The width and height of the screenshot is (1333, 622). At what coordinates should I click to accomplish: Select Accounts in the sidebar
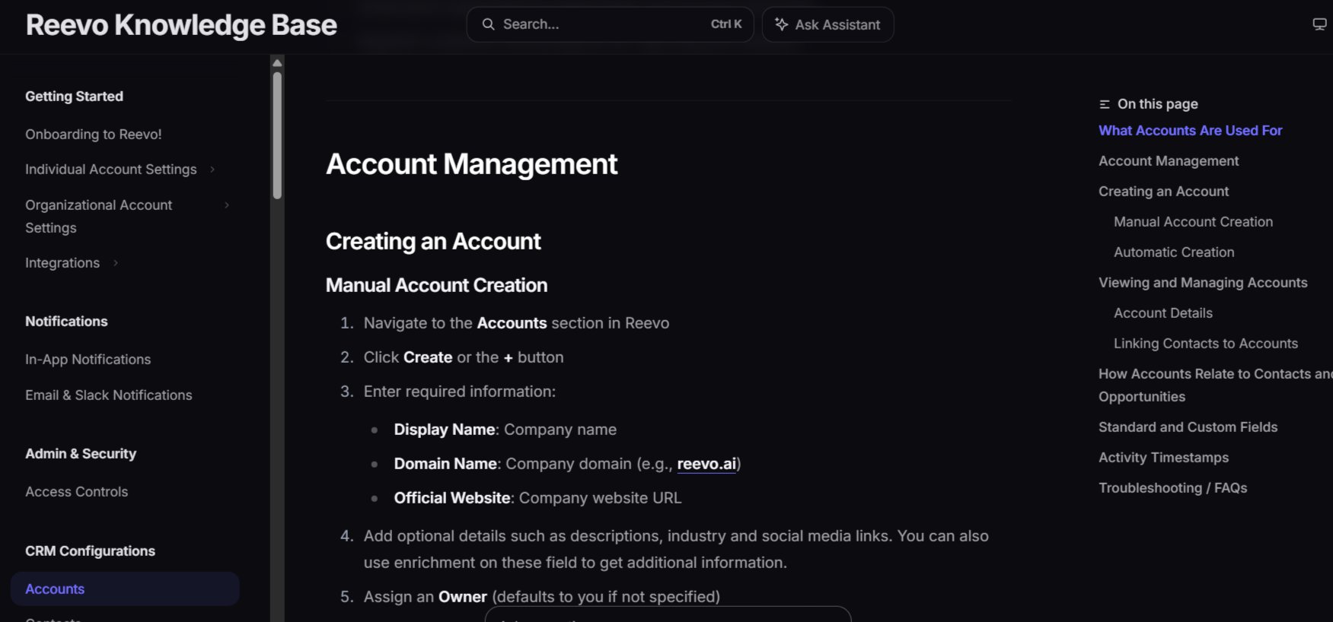point(125,589)
